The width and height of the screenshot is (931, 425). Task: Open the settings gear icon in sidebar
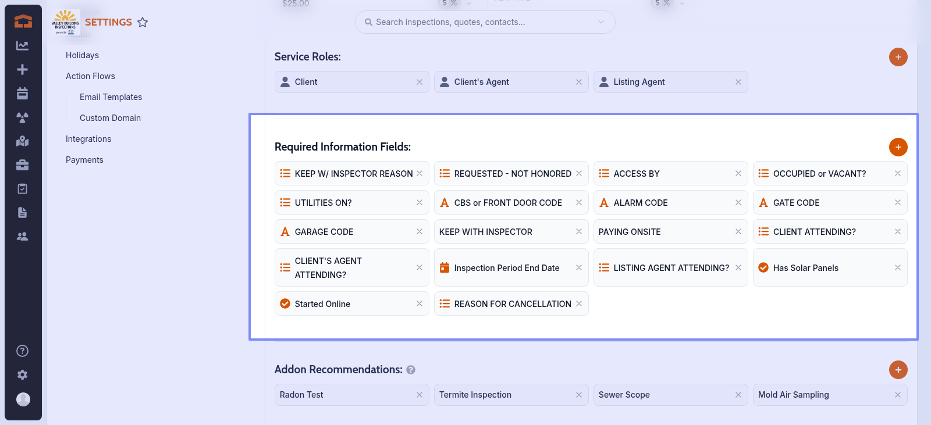(23, 375)
